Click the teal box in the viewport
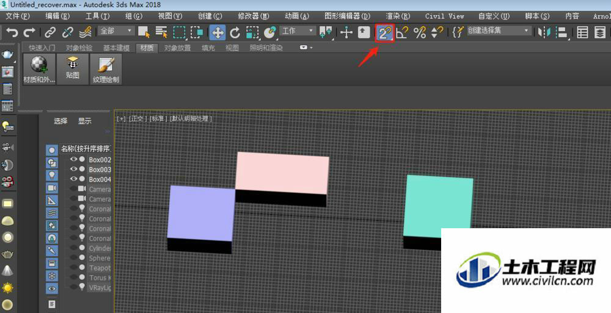Viewport: 611px width, 313px height. 439,206
